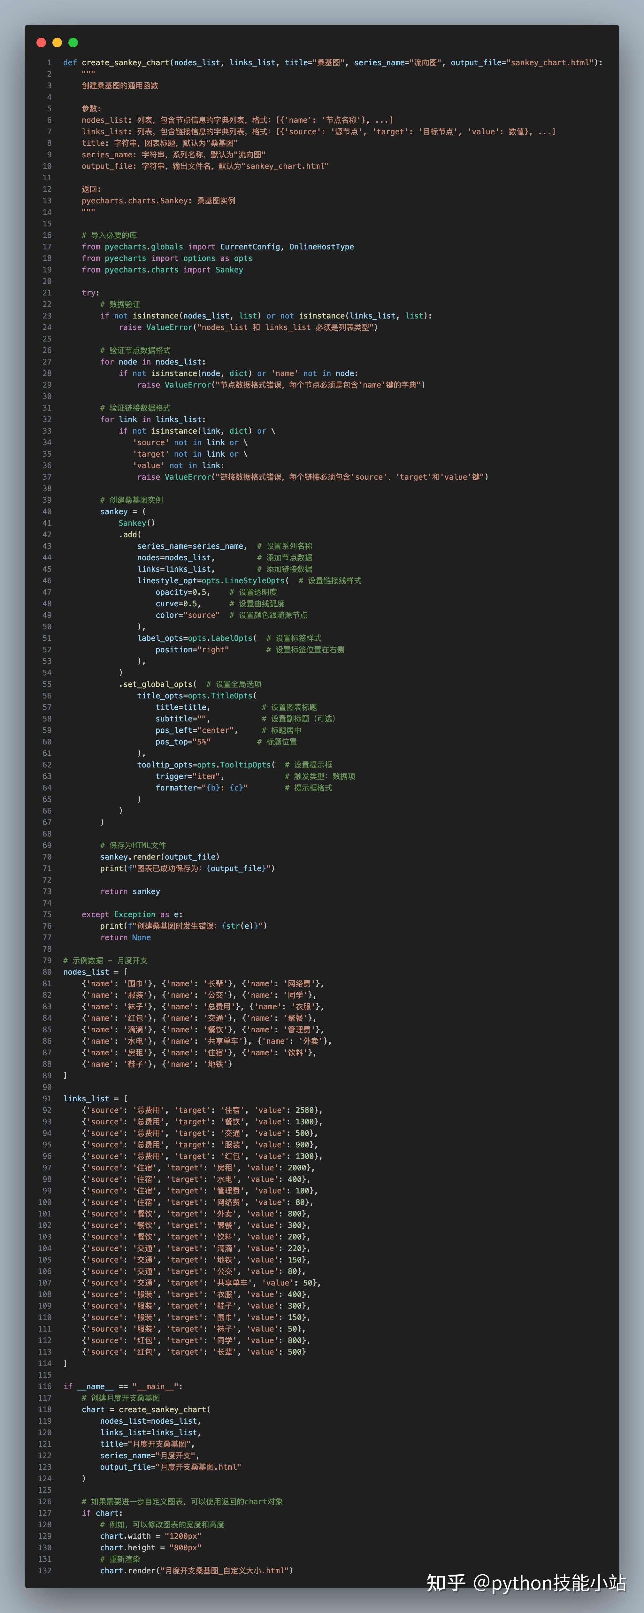Viewport: 644px width, 1613px height.
Task: Click line number 1 in gutter
Action: tap(49, 63)
